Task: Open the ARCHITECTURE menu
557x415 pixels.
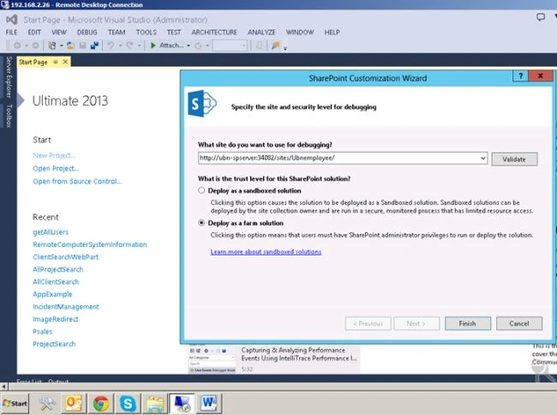Action: click(214, 33)
